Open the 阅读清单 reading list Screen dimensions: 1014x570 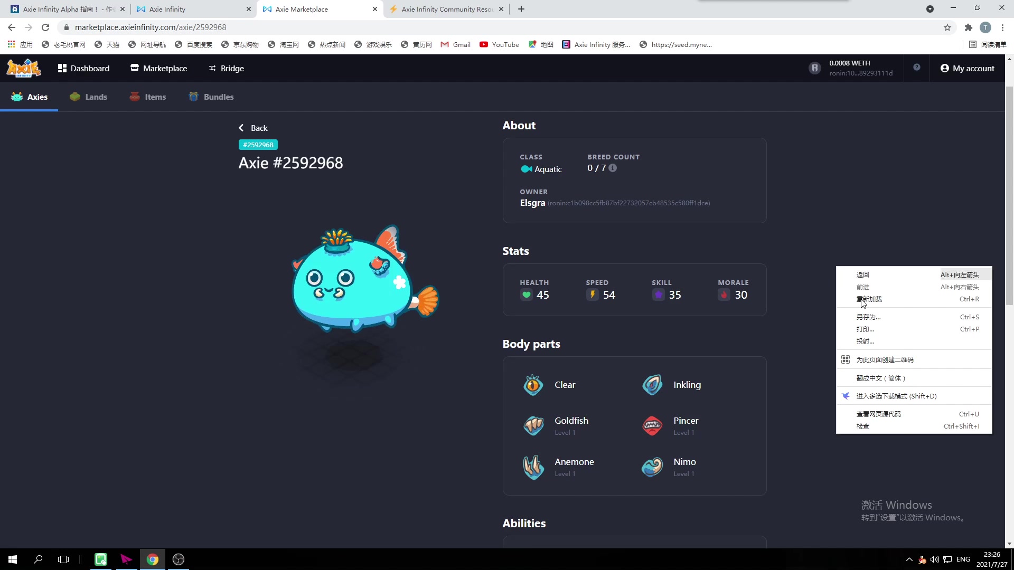point(988,45)
